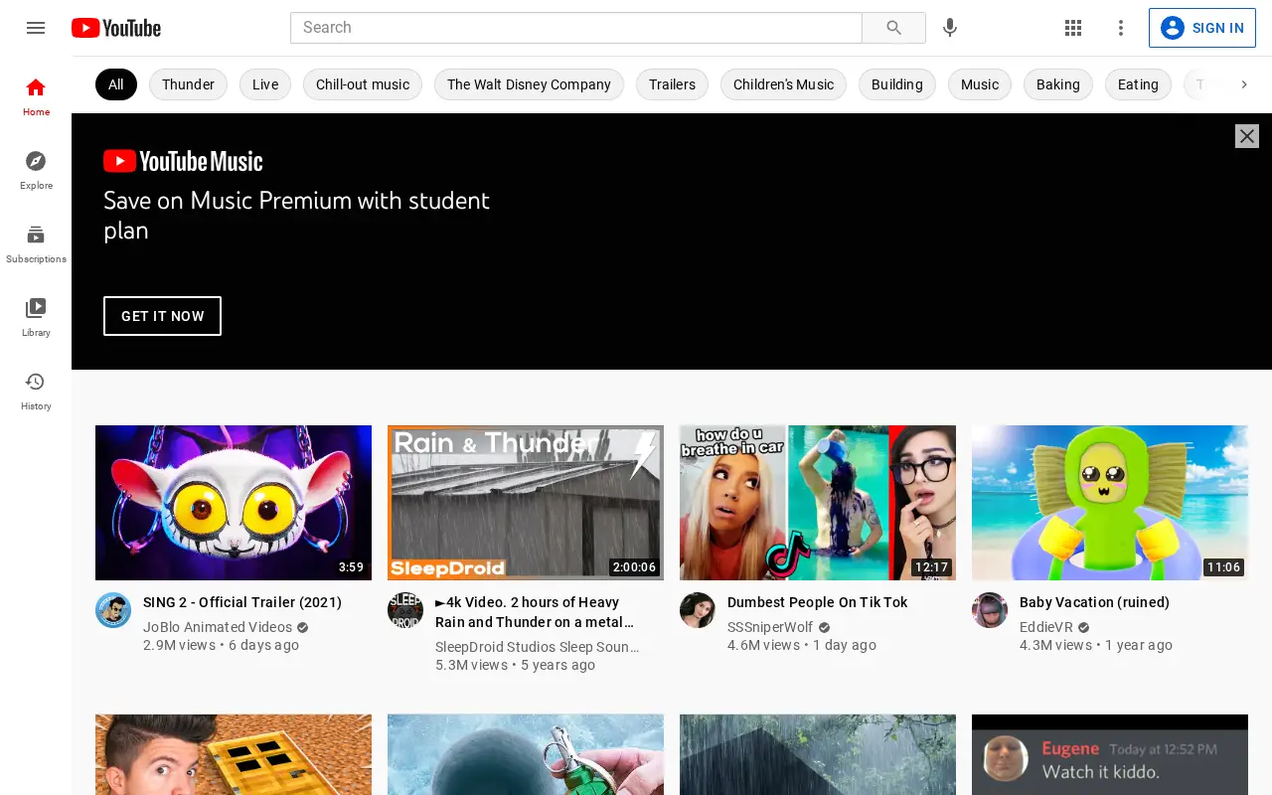Open History in the sidebar
This screenshot has width=1272, height=795.
[36, 391]
